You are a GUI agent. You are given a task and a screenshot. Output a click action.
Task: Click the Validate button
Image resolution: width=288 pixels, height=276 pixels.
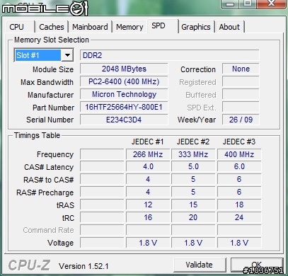(x=200, y=265)
